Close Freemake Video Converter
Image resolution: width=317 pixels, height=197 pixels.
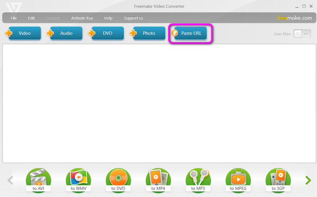pyautogui.click(x=311, y=6)
